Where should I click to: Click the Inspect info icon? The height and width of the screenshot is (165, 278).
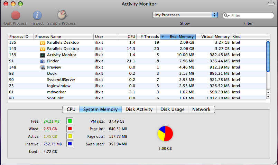[37, 15]
